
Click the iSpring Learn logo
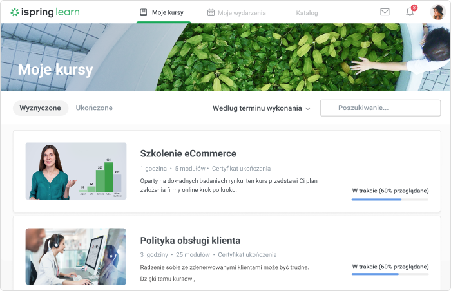[45, 12]
